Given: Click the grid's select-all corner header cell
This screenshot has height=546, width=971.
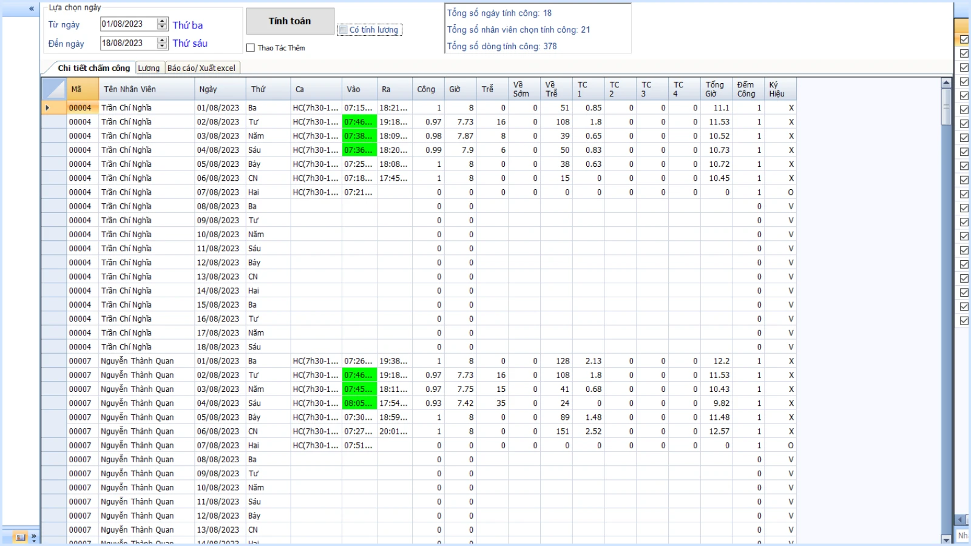Looking at the screenshot, I should coord(54,89).
